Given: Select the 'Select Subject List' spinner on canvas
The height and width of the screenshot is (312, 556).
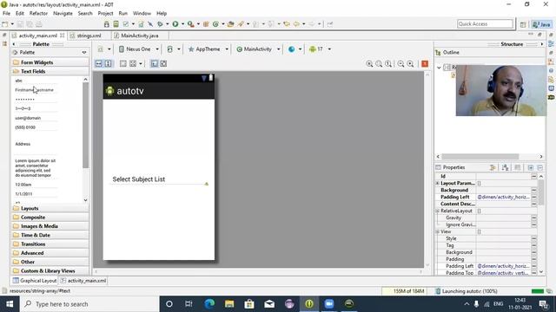Looking at the screenshot, I should pos(159,179).
